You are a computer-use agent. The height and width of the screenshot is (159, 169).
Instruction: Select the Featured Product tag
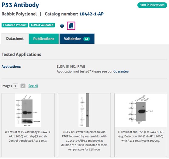tap(15, 25)
